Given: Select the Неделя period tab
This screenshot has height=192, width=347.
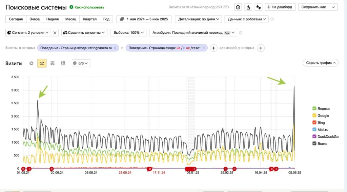Looking at the screenshot, I should click(53, 19).
